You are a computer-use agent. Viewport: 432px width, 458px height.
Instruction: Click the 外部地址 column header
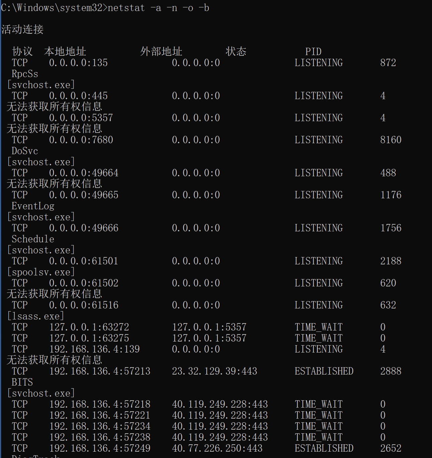click(x=161, y=51)
